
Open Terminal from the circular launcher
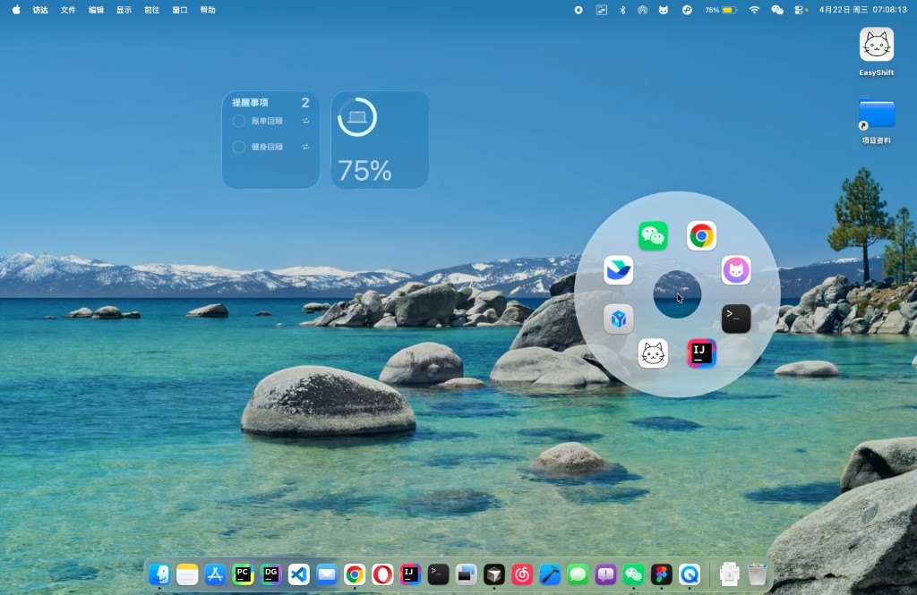pos(736,319)
